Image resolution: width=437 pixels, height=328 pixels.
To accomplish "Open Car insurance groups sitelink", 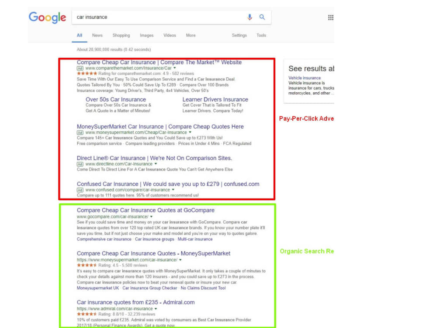I will click(154, 239).
